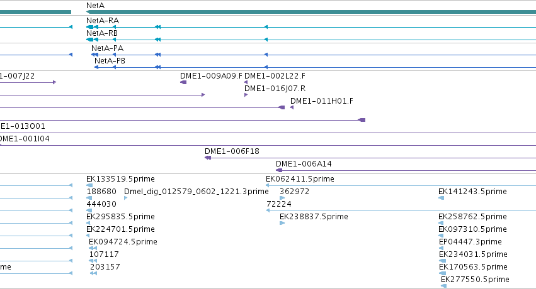Select the EK295835.5prime EST label
The width and height of the screenshot is (536, 289).
[120, 216]
